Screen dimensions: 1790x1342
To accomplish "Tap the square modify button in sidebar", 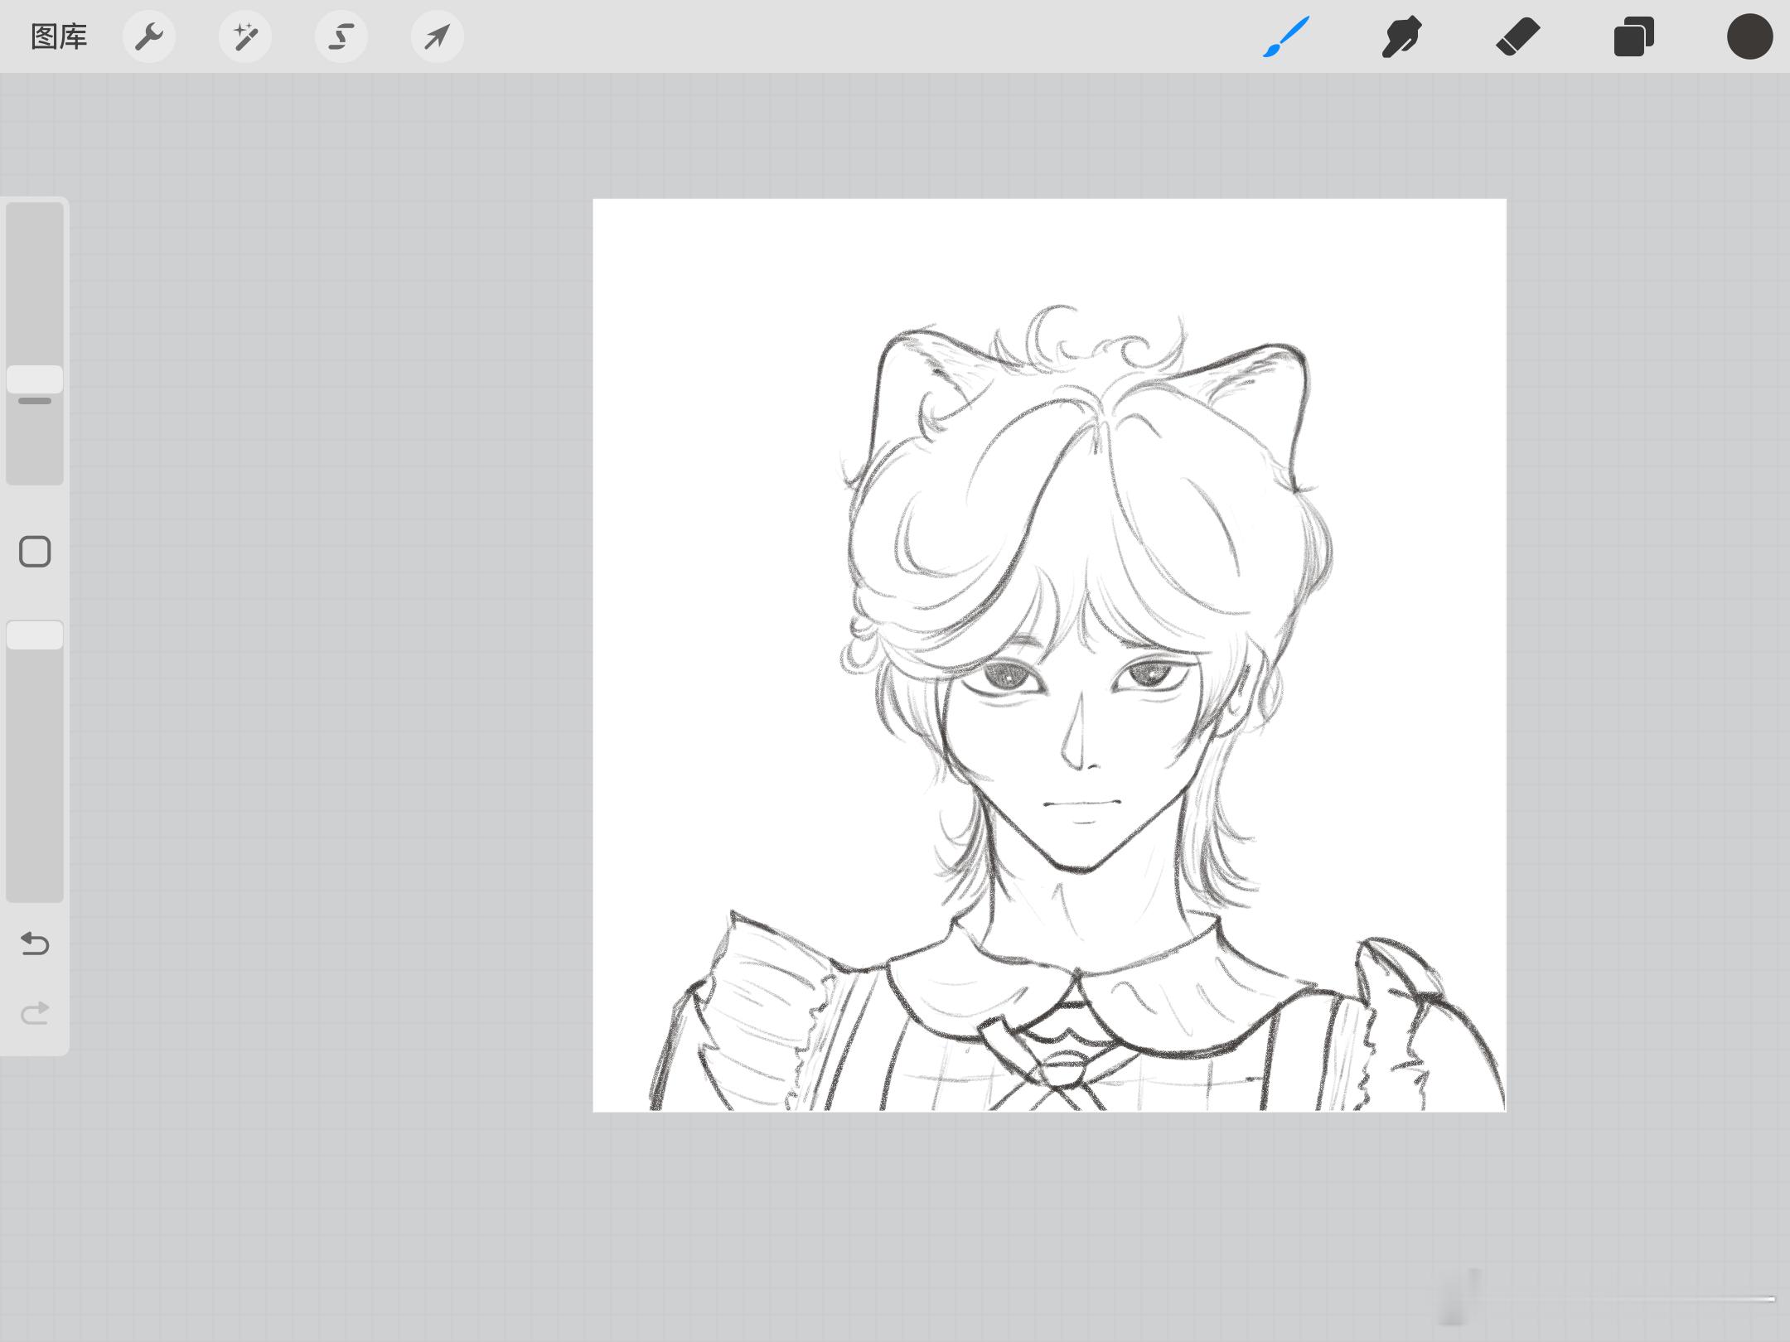I will pyautogui.click(x=35, y=552).
